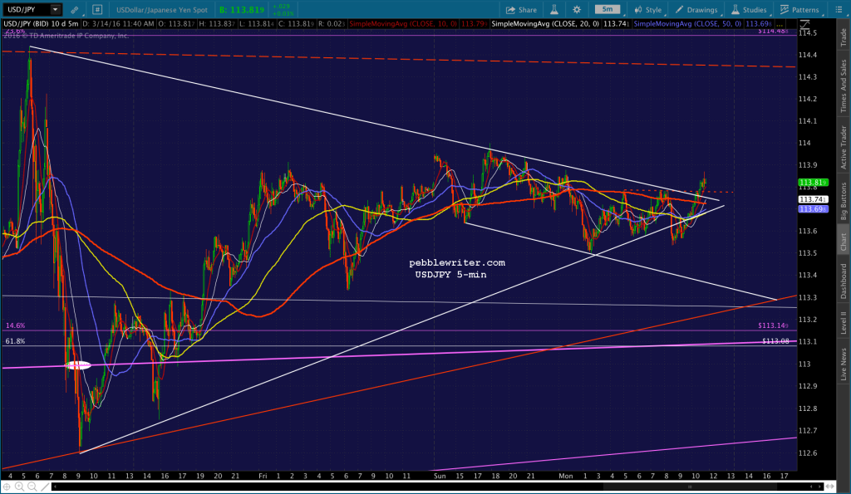Click the Fri date axis label

263,476
